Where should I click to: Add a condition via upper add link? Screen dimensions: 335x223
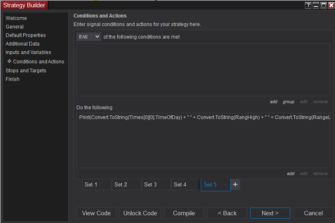coord(274,102)
